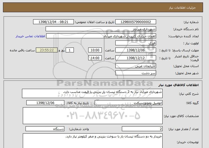Select the province field آذربایجان غربی
Screen dimensions: 209x148
[135, 66]
